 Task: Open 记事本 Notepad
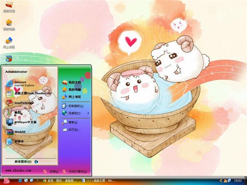[15, 141]
